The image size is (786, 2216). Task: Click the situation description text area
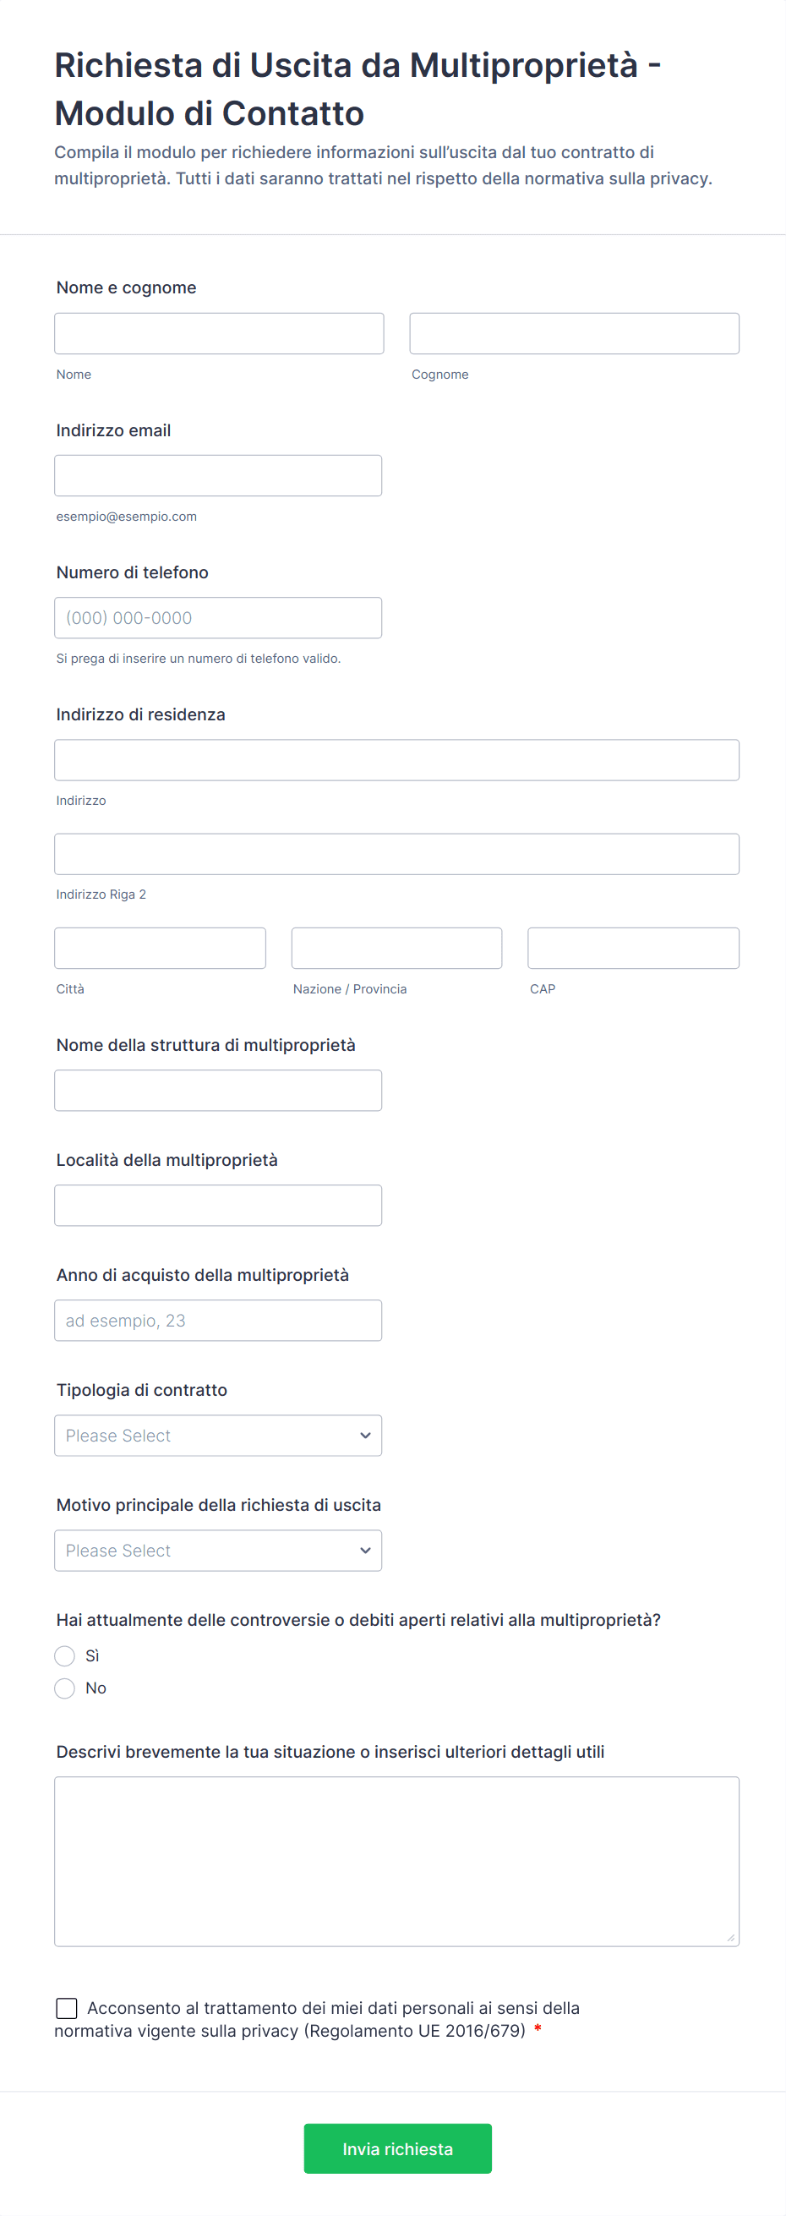click(x=396, y=1860)
